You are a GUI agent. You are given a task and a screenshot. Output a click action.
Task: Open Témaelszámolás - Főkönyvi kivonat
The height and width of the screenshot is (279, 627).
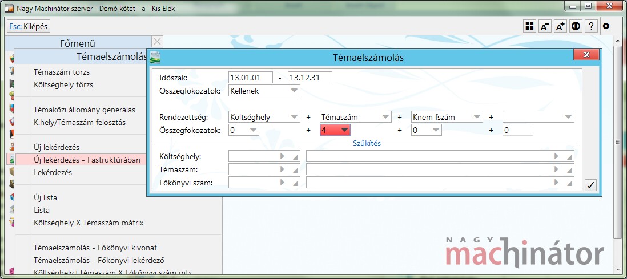coord(95,248)
